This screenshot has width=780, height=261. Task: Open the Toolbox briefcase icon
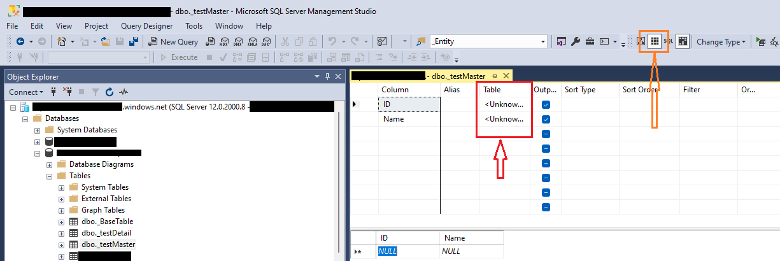(590, 41)
